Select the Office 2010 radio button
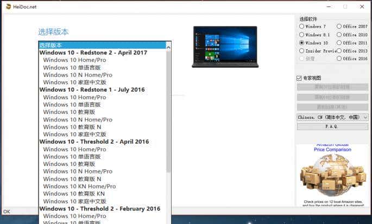372x224 pixels. 339,35
